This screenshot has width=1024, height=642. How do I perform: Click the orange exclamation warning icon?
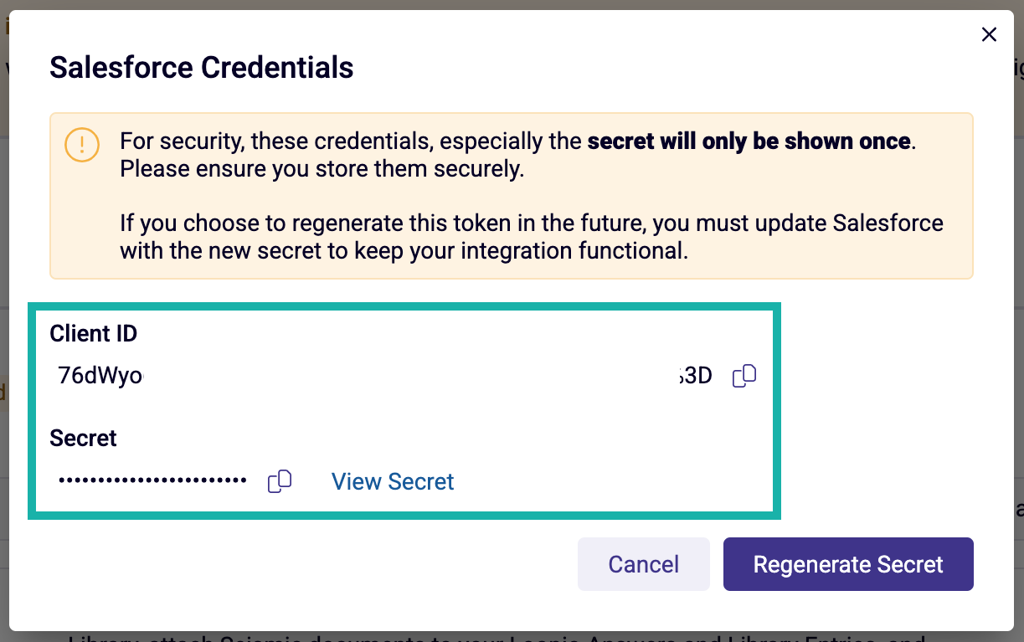click(82, 146)
